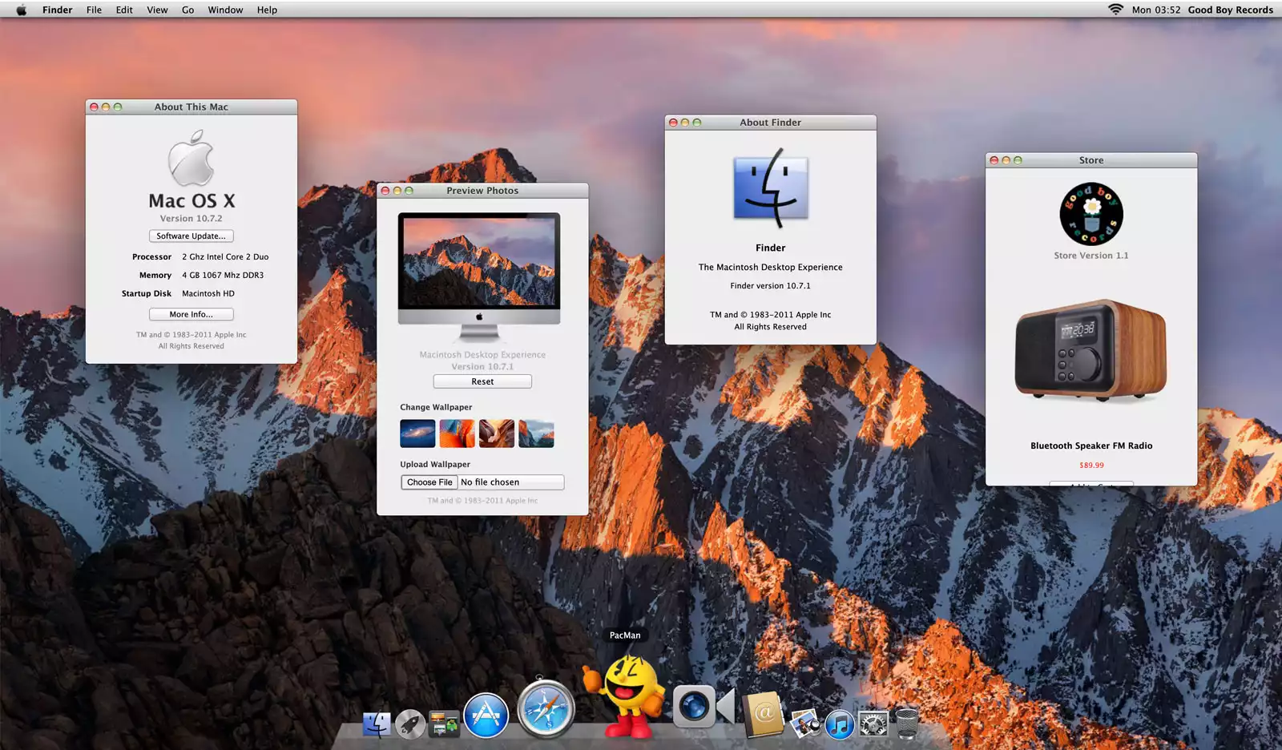
Task: Click Reset in Preview Photos
Action: coord(482,381)
